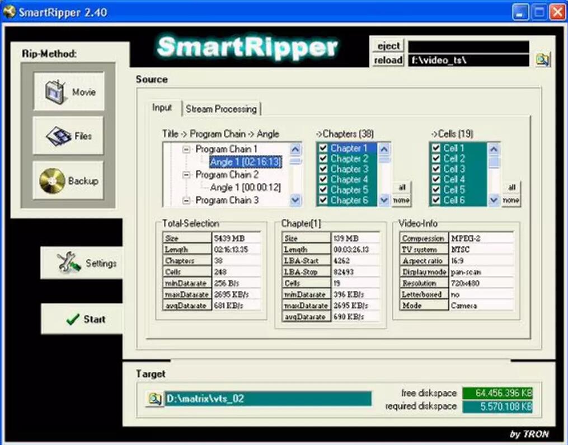Click Total-Selection Cells value 248
Viewport: 568px width, 445px height.
coord(236,272)
